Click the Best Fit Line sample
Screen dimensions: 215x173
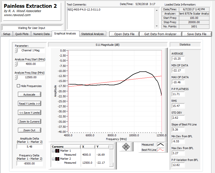click(160, 150)
